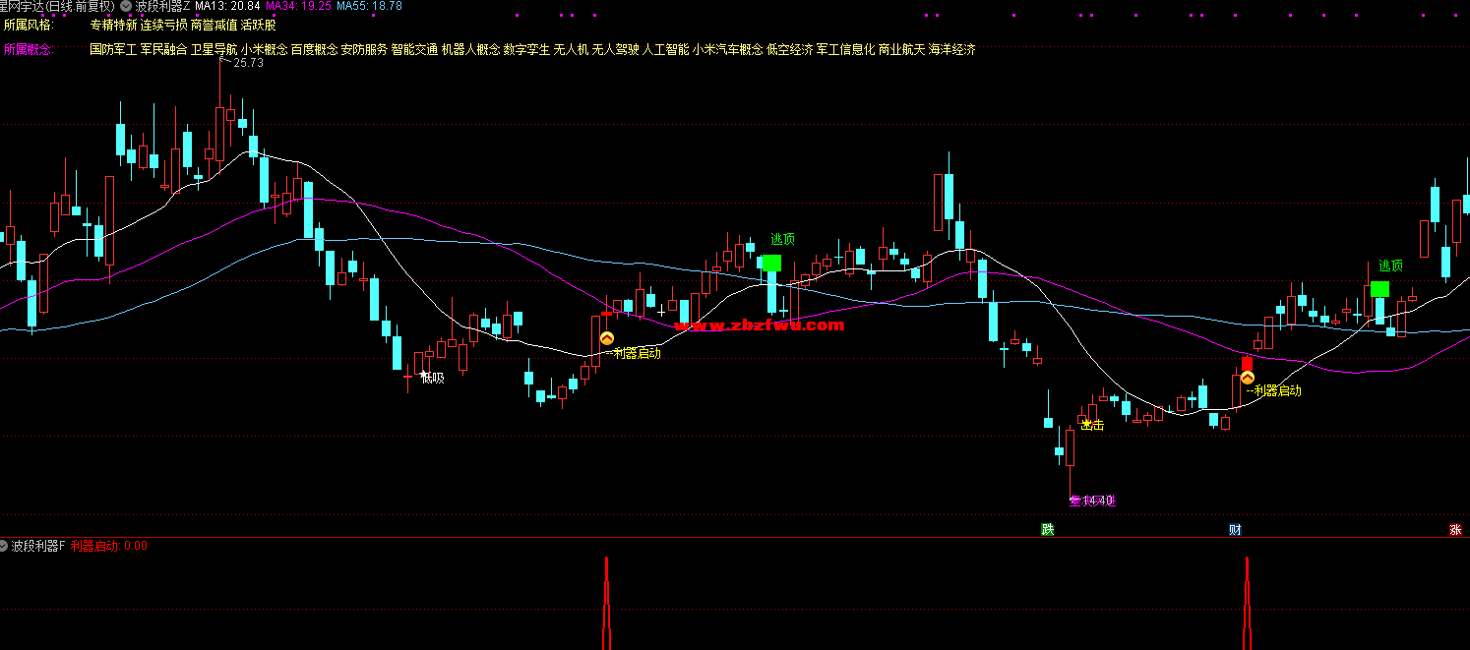Click the 活跃股 style tag

click(x=259, y=25)
